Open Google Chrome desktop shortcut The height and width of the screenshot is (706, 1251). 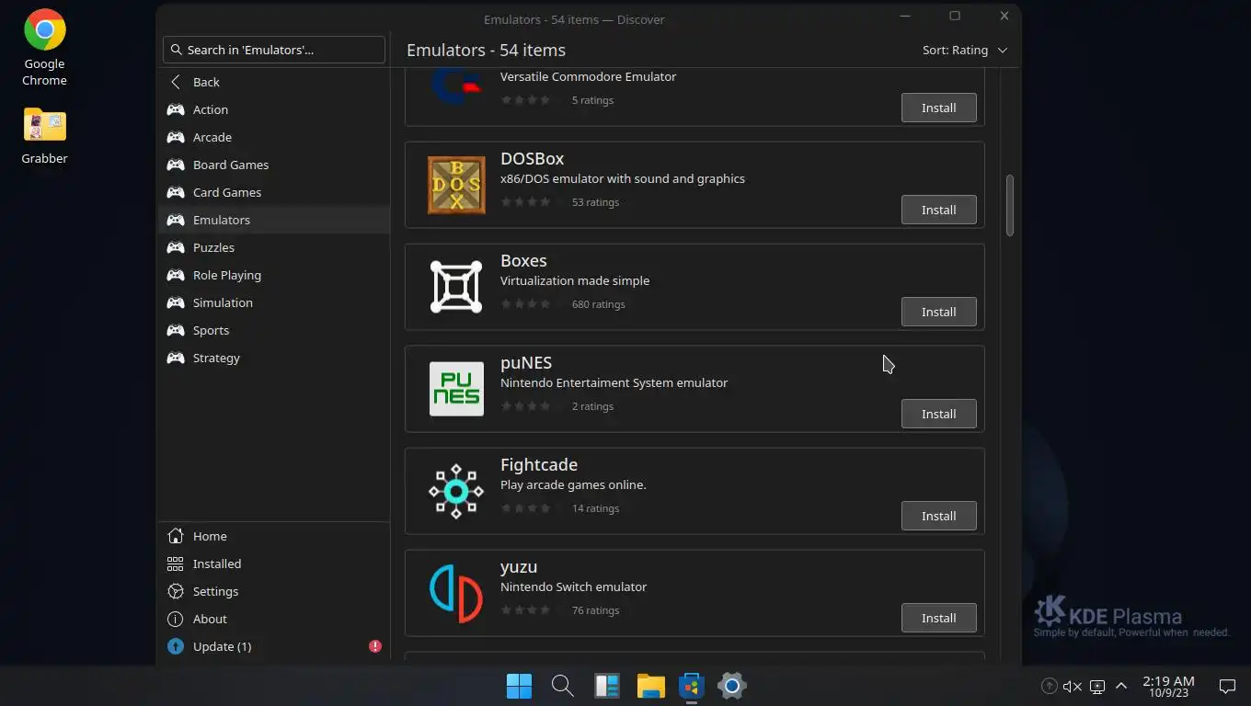point(44,47)
